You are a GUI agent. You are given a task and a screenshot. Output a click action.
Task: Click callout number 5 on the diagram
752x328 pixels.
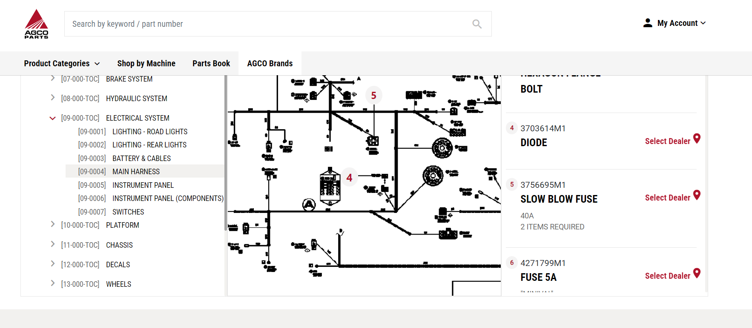(373, 96)
